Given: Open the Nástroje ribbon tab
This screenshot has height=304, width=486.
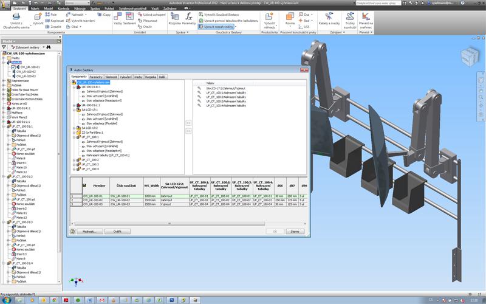Looking at the screenshot, I should click(x=80, y=9).
